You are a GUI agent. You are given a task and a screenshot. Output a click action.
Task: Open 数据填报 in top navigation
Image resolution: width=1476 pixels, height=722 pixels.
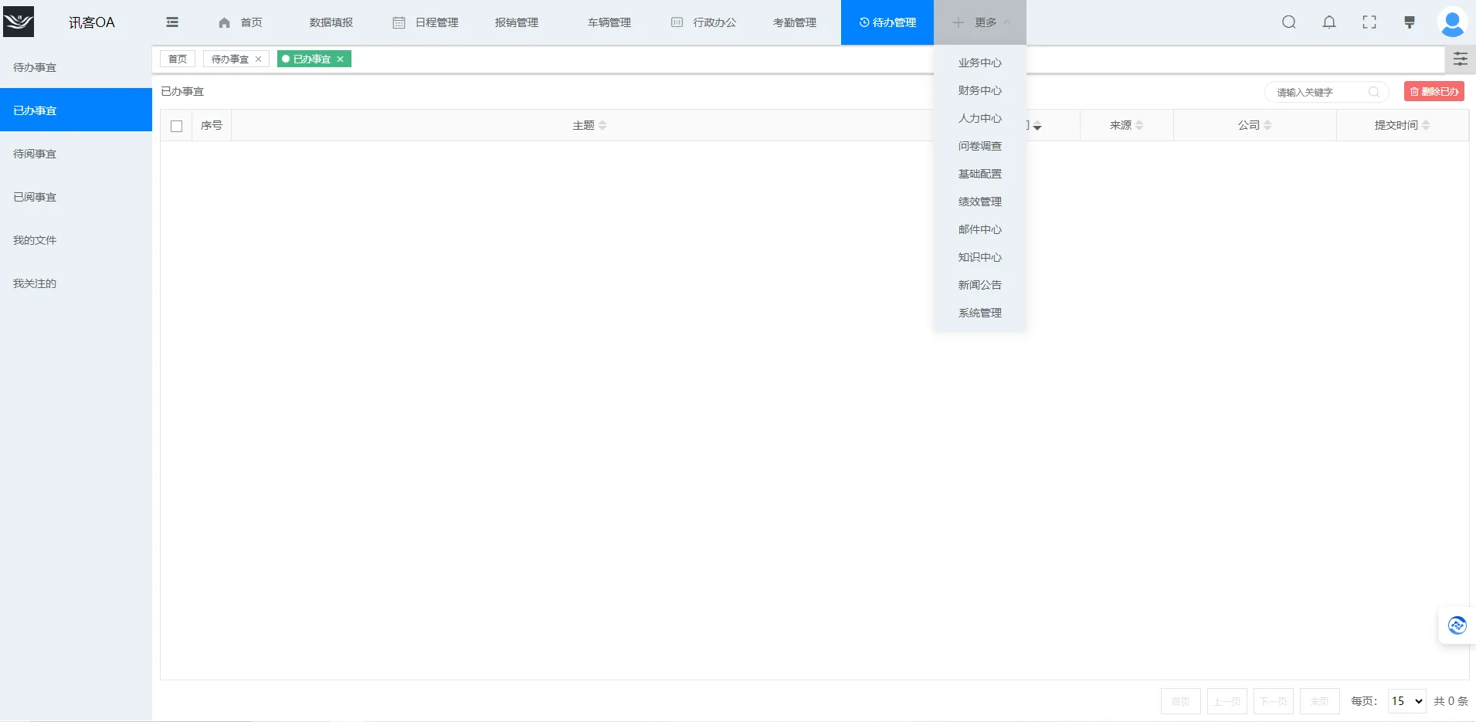[x=331, y=22]
